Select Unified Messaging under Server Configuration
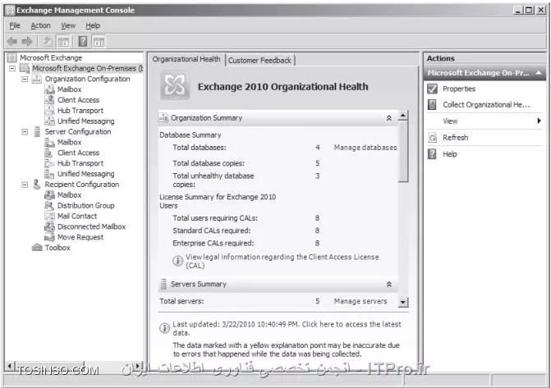Screen dimensions: 551x388 [x=85, y=173]
